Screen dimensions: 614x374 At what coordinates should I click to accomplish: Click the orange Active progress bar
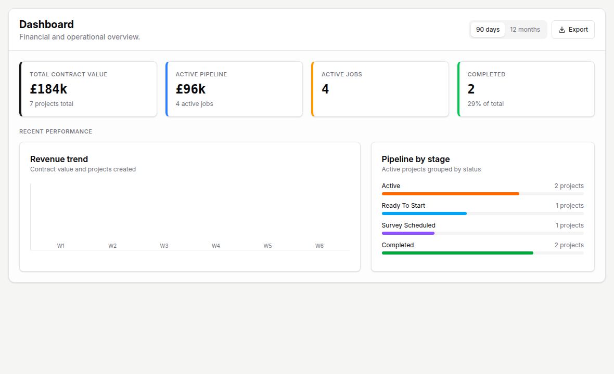click(450, 194)
